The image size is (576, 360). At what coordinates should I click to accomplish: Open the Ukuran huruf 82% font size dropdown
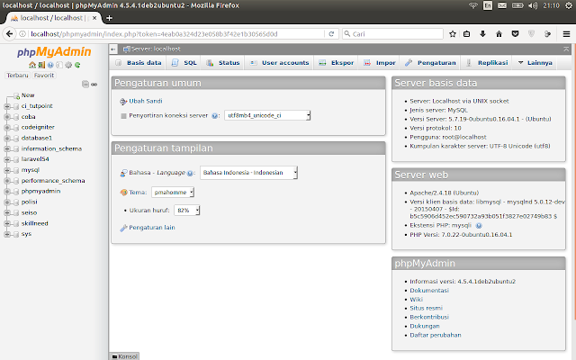(186, 210)
